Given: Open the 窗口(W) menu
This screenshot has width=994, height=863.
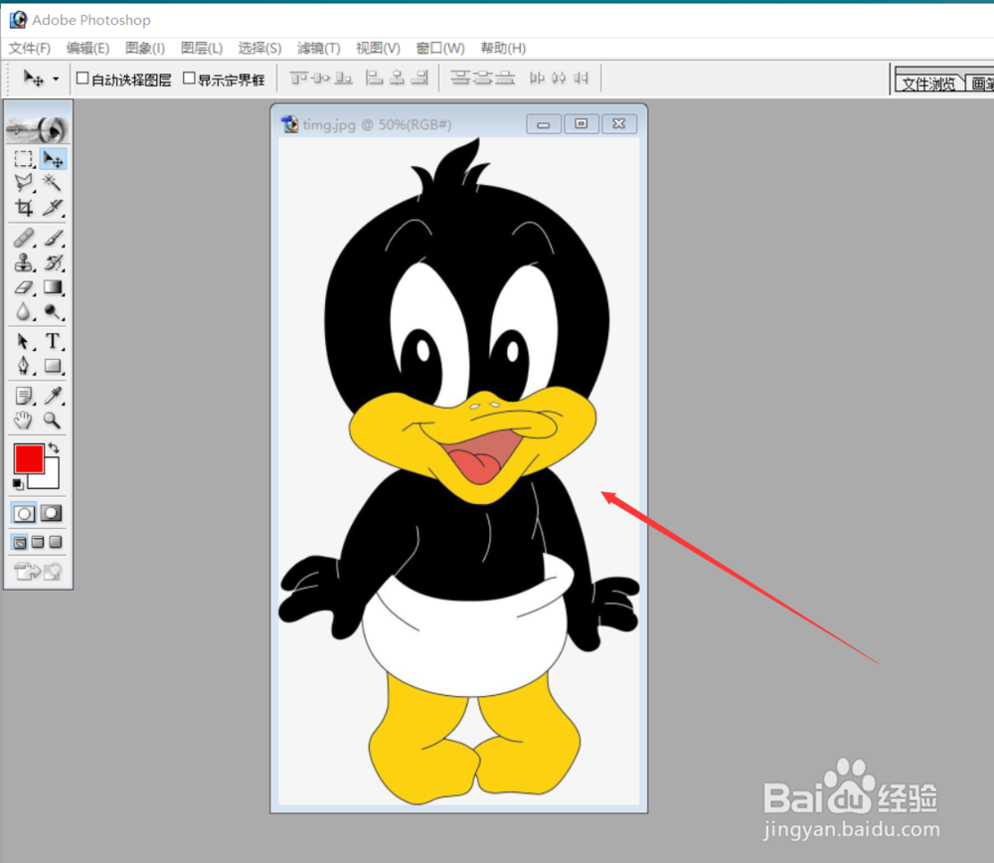Looking at the screenshot, I should 440,48.
